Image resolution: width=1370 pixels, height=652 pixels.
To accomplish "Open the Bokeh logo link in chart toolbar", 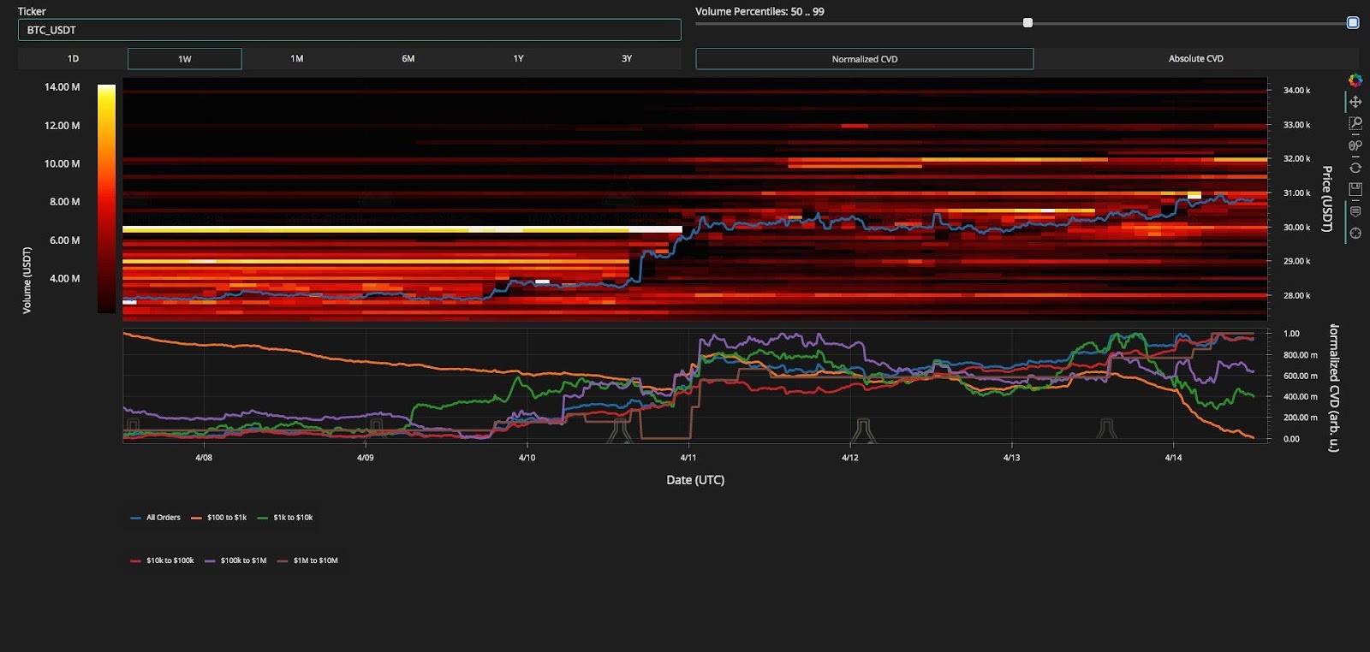I will pos(1355,80).
